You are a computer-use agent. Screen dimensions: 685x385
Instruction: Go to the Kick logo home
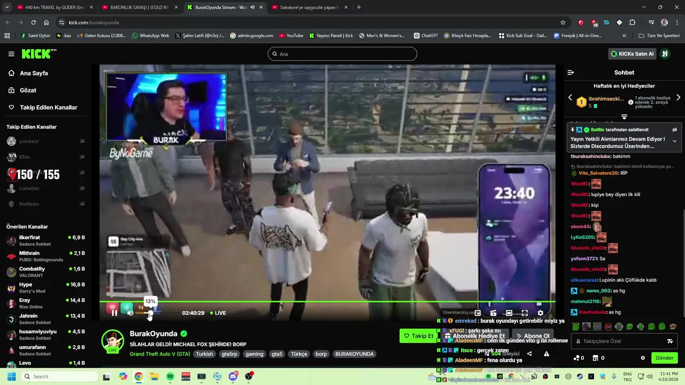(39, 53)
